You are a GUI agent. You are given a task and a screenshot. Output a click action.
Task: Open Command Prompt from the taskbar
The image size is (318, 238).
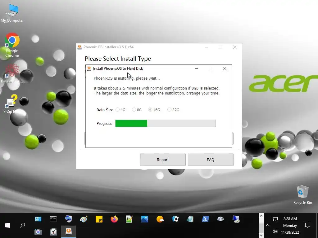click(53, 219)
